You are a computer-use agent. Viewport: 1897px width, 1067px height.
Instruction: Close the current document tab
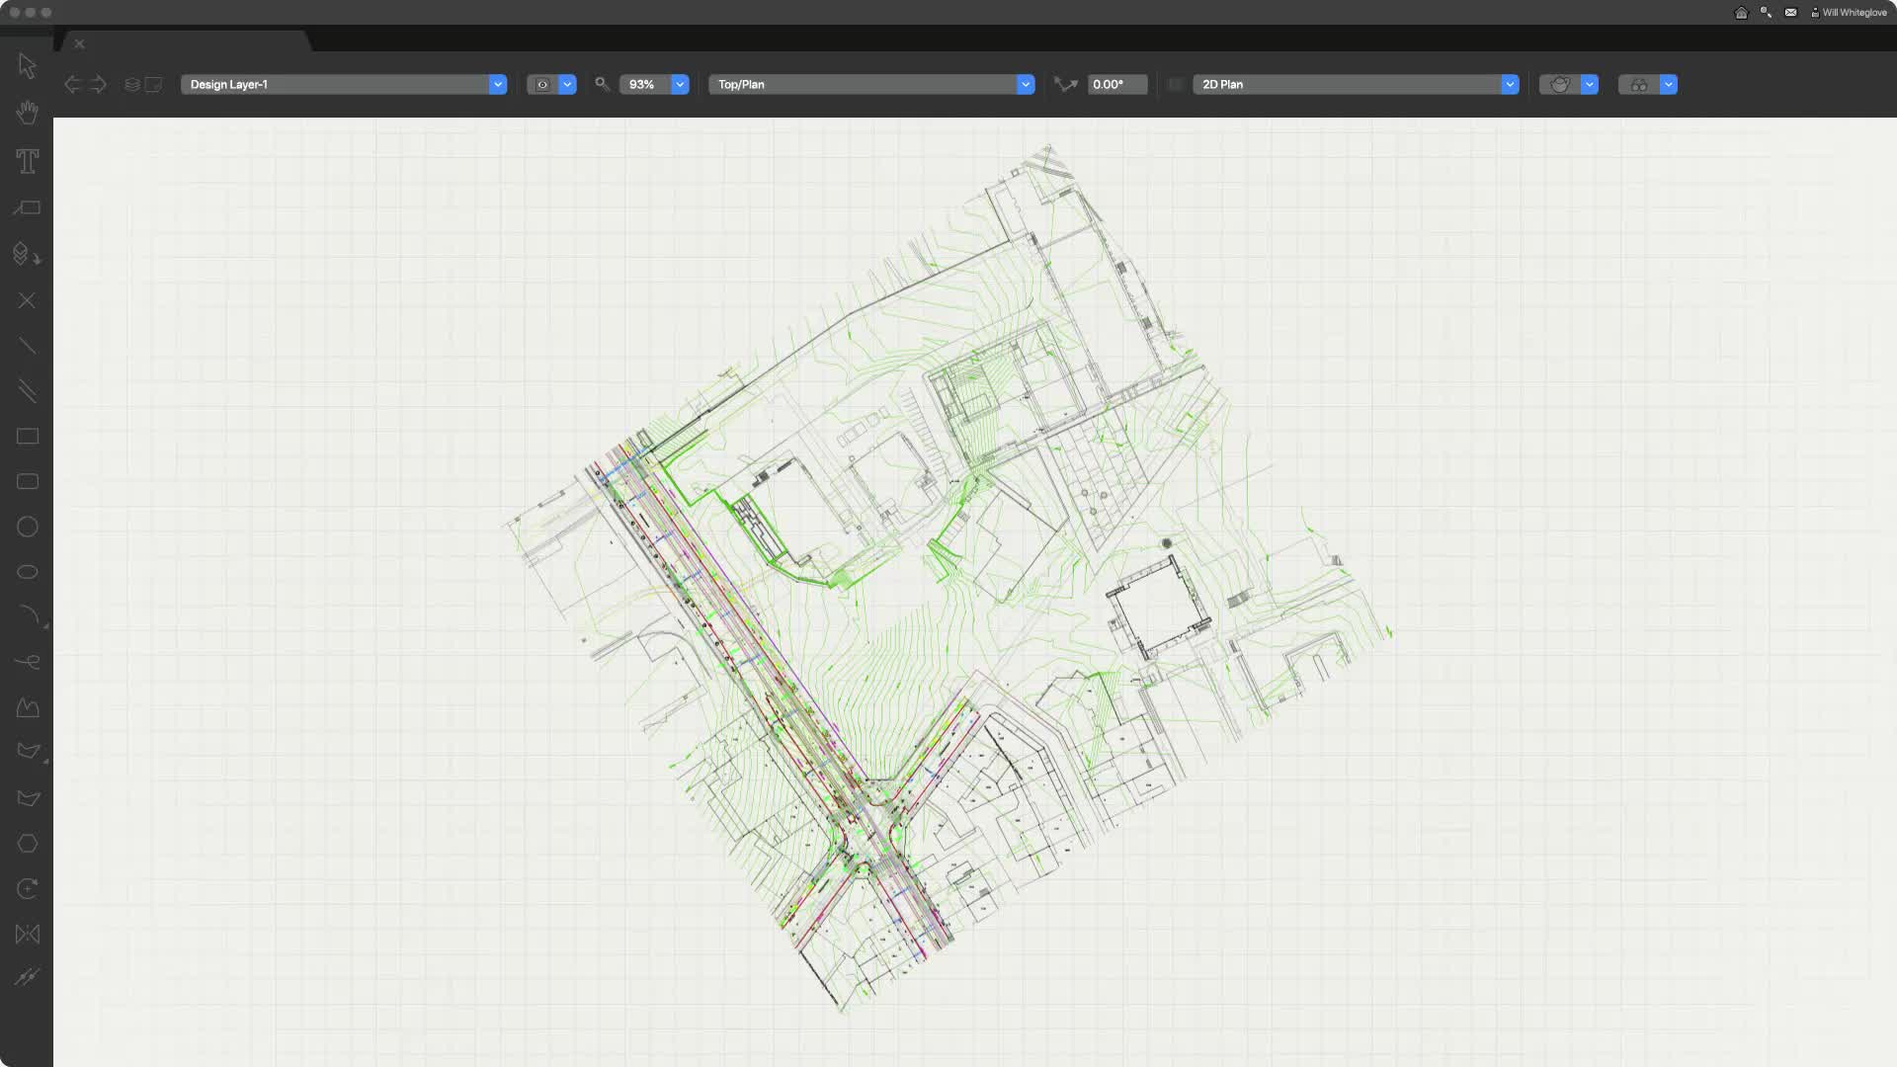click(x=80, y=43)
